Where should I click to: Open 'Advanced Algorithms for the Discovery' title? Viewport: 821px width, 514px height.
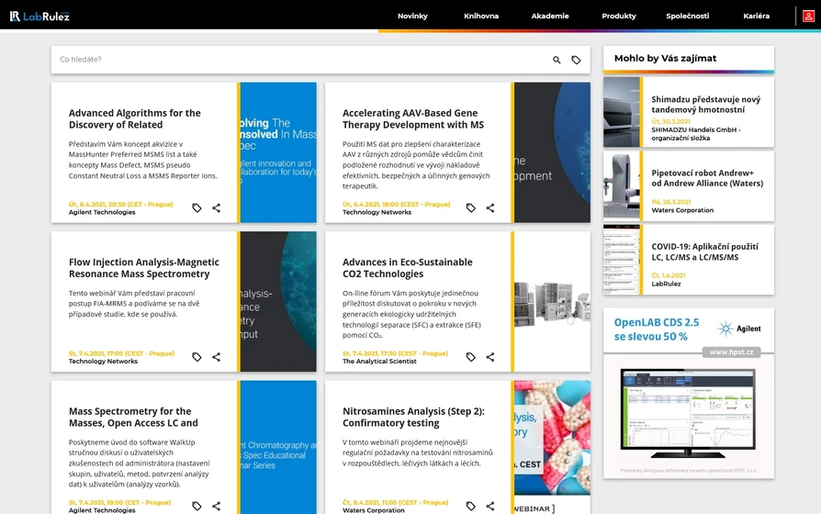(135, 118)
